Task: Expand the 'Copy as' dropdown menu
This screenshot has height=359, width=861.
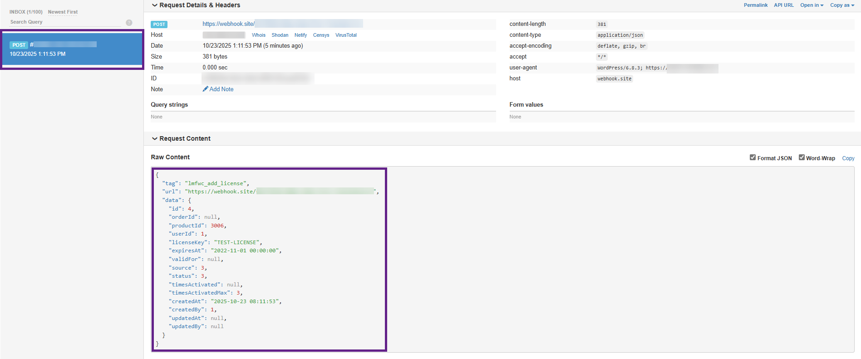Action: [x=842, y=5]
